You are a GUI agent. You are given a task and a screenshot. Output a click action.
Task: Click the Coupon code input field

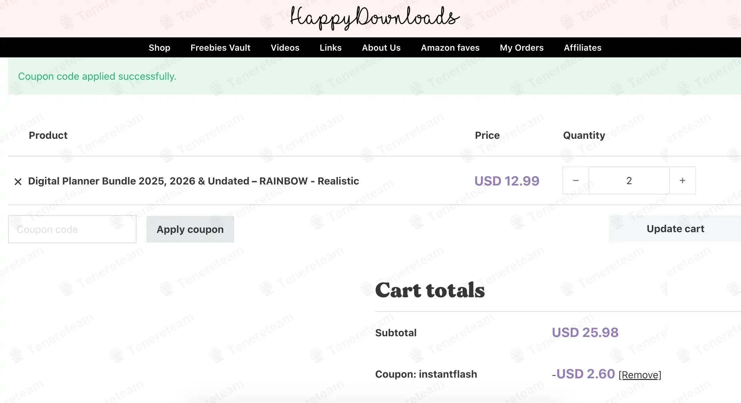(x=72, y=229)
